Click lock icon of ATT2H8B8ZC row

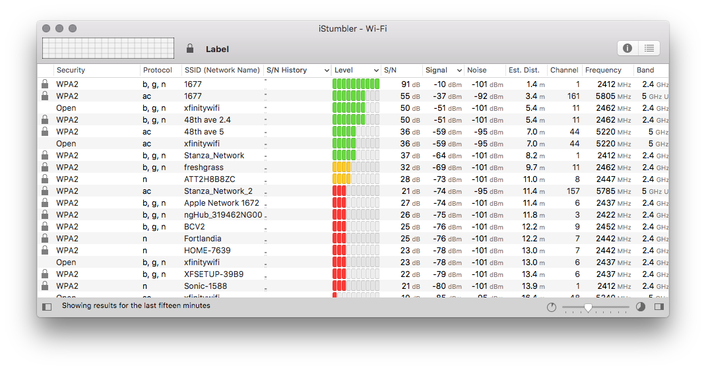(x=45, y=179)
